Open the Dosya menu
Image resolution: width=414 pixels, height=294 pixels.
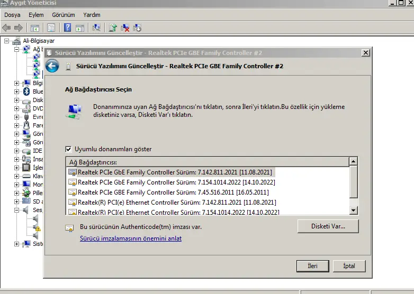12,15
